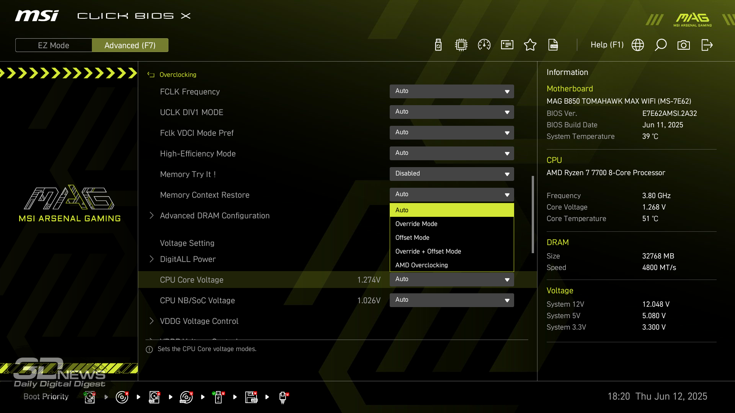
Task: Click the MSI logo
Action: tap(37, 16)
